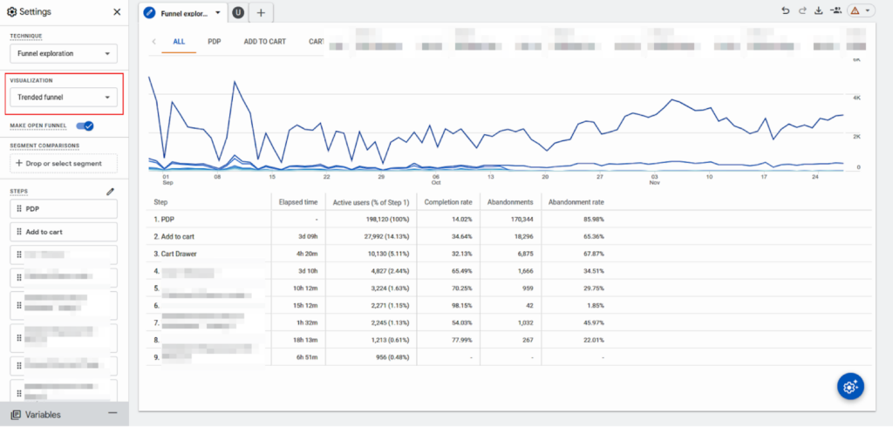
Task: Click the Abandonments column header
Action: [510, 201]
